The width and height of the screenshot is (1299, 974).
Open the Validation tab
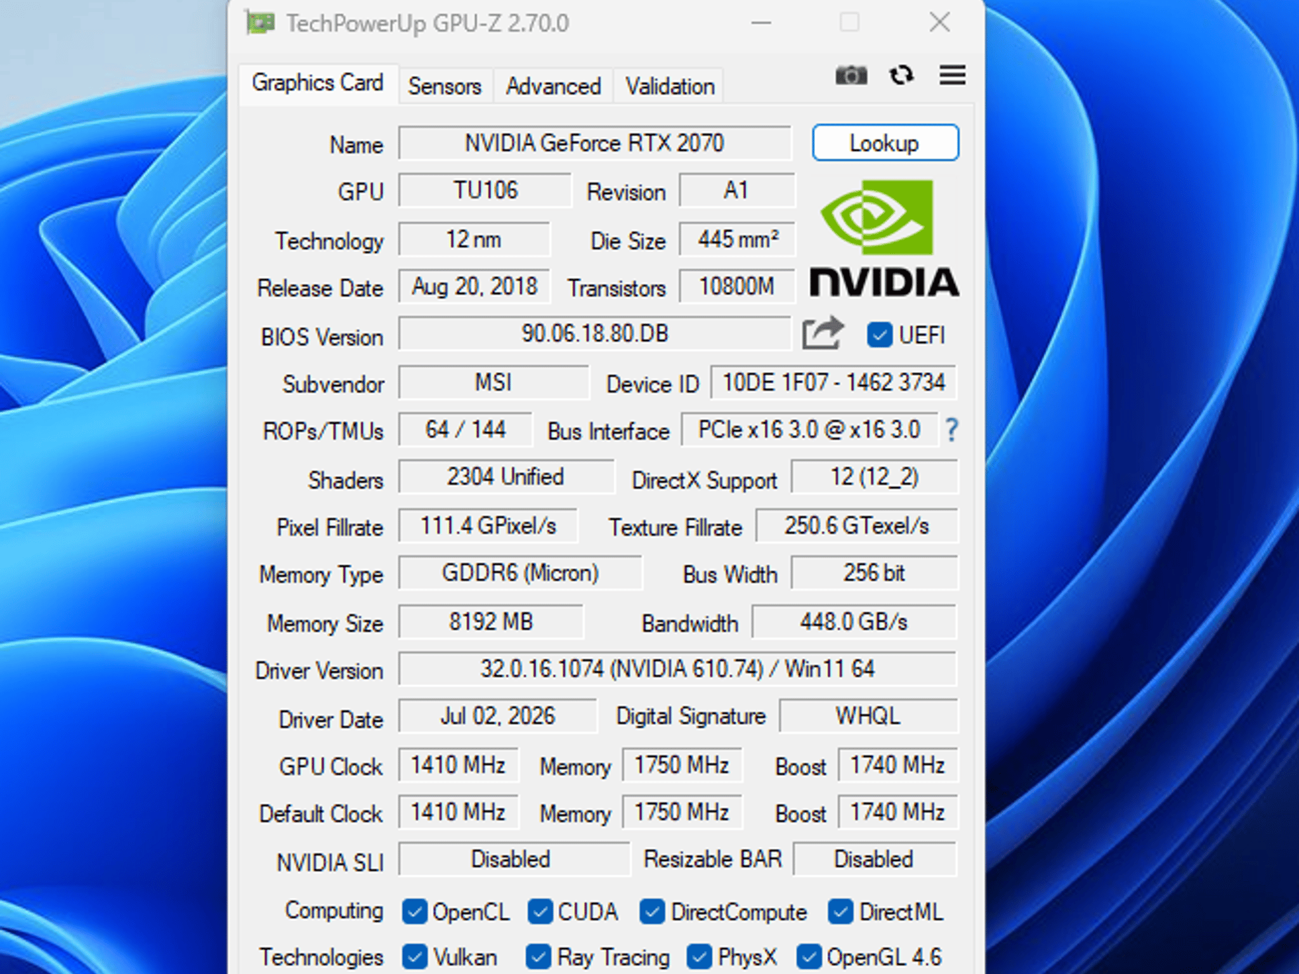tap(670, 86)
